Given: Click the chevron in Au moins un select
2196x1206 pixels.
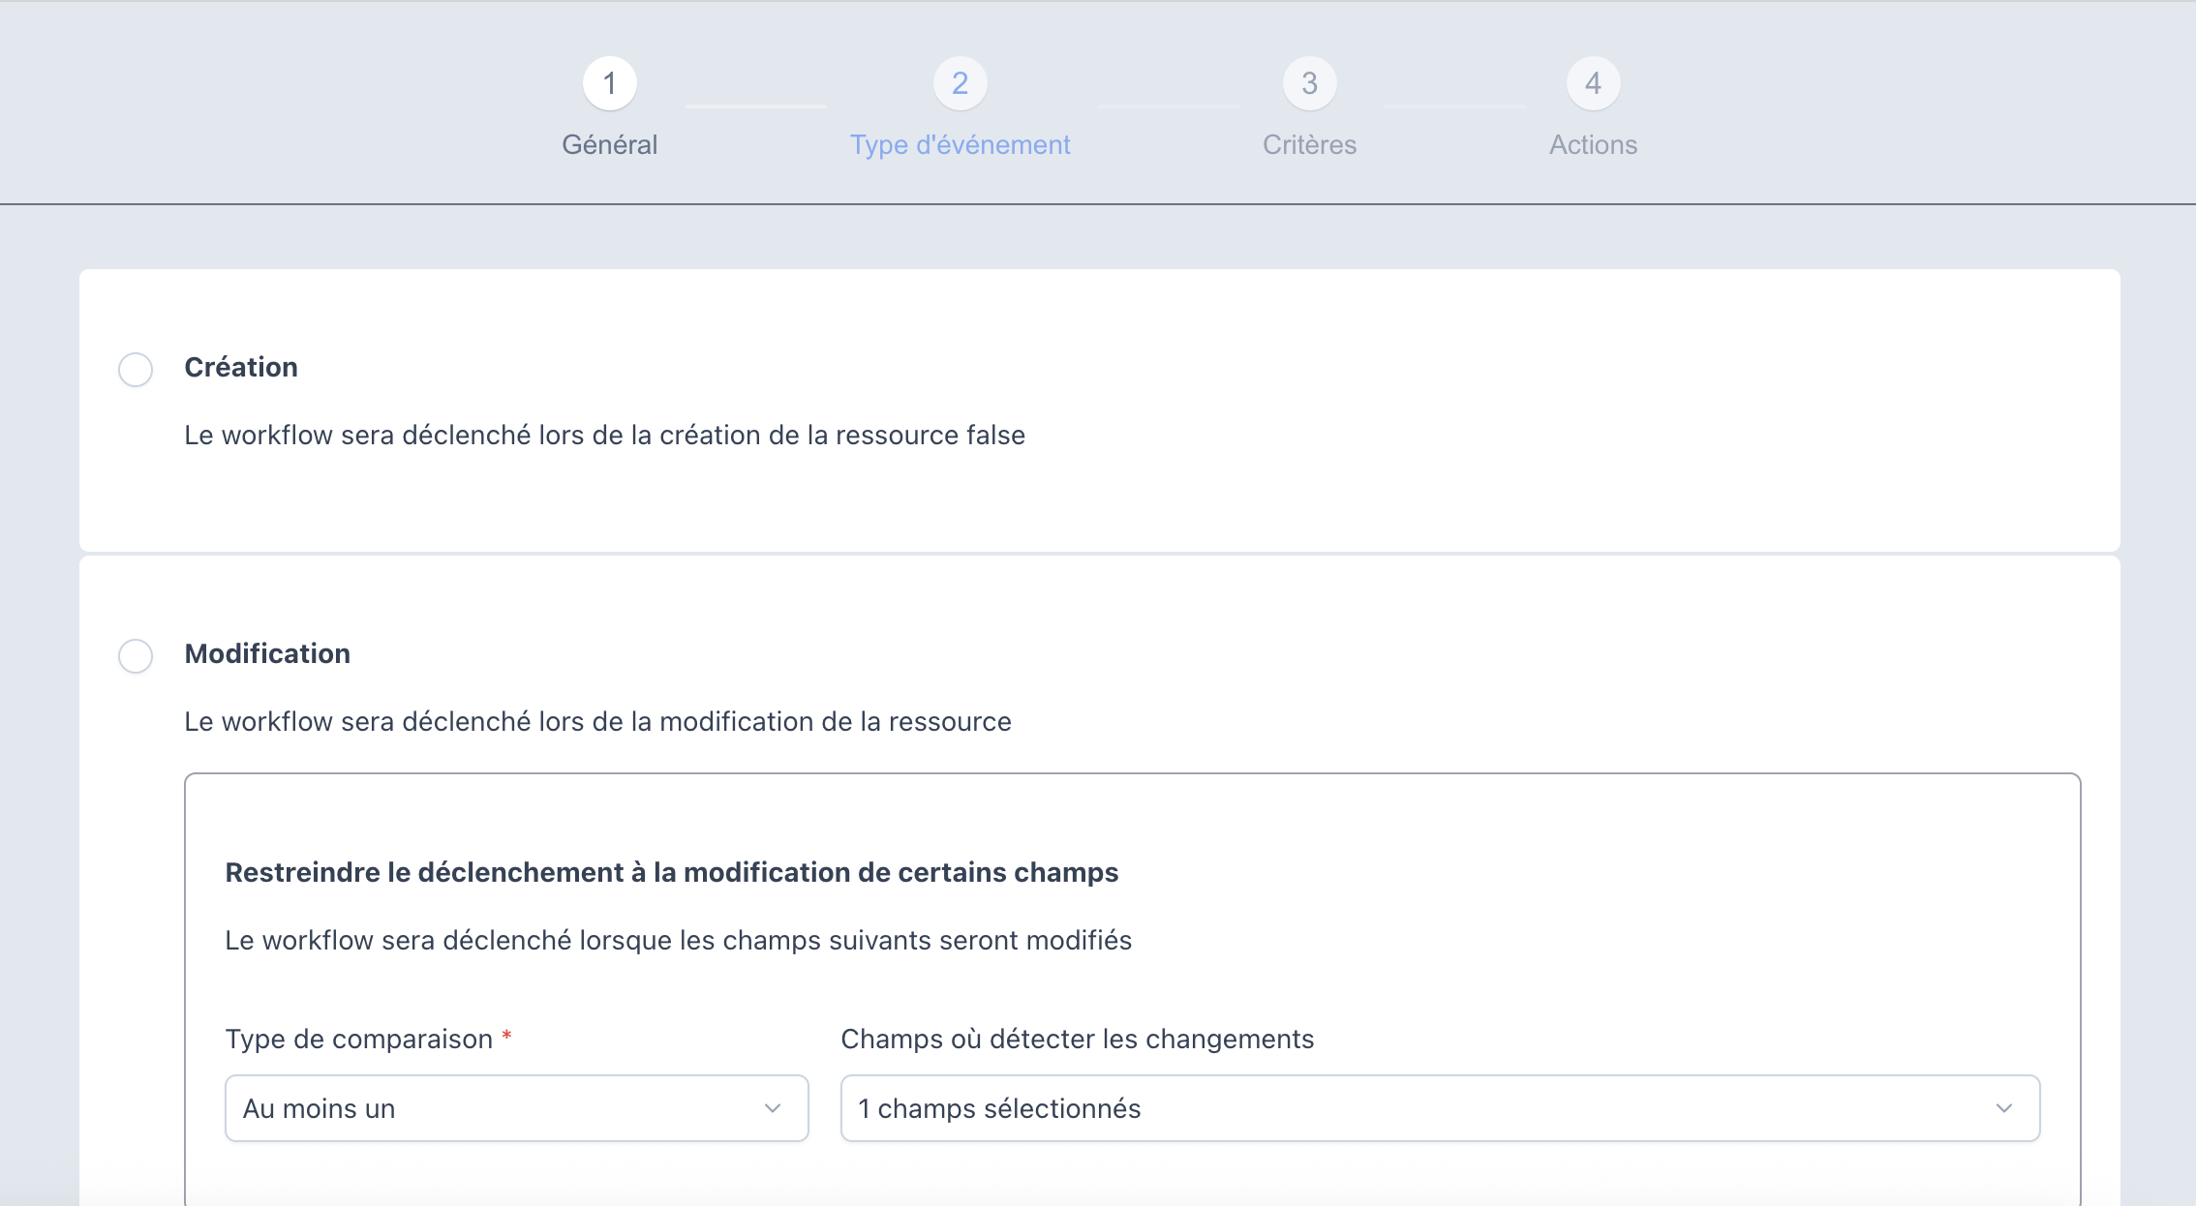Looking at the screenshot, I should tap(773, 1108).
